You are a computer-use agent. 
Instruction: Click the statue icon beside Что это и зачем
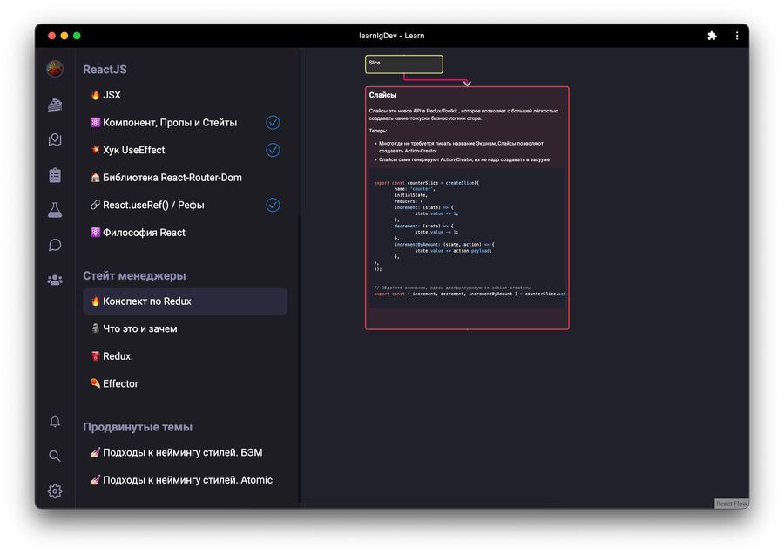coord(95,328)
